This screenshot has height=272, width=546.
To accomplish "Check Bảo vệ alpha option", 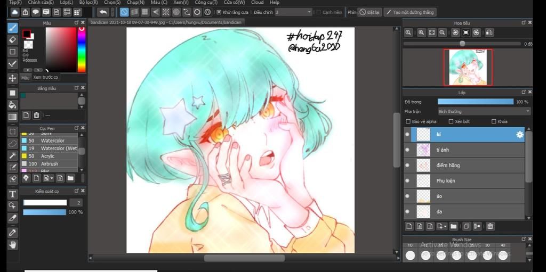I will click(408, 121).
